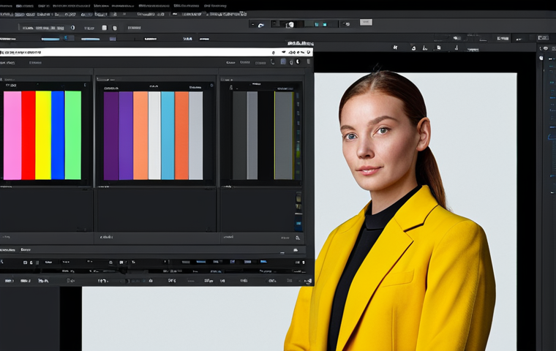Select the light gray bar in the middle palette

pyautogui.click(x=196, y=136)
